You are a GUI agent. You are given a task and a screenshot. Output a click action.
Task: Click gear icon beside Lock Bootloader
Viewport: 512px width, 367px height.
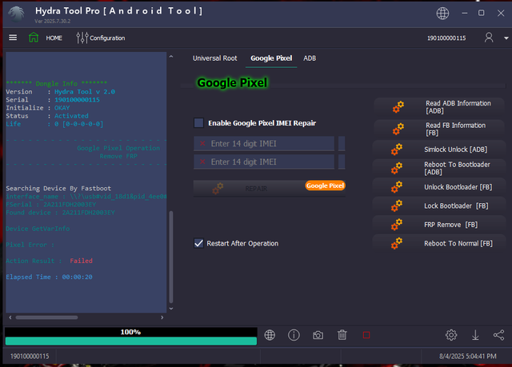397,205
